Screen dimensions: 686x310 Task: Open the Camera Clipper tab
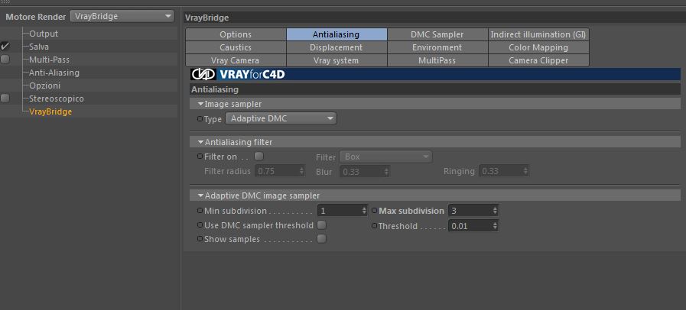pyautogui.click(x=538, y=60)
